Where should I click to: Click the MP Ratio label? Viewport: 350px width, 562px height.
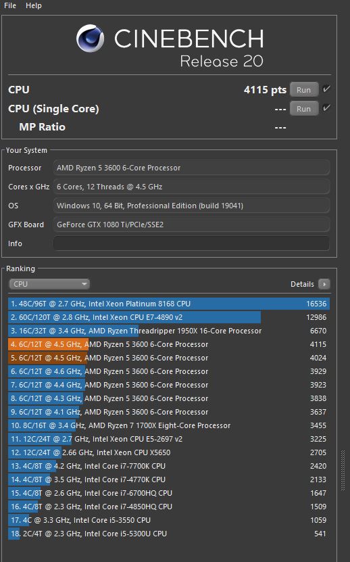[x=43, y=127]
